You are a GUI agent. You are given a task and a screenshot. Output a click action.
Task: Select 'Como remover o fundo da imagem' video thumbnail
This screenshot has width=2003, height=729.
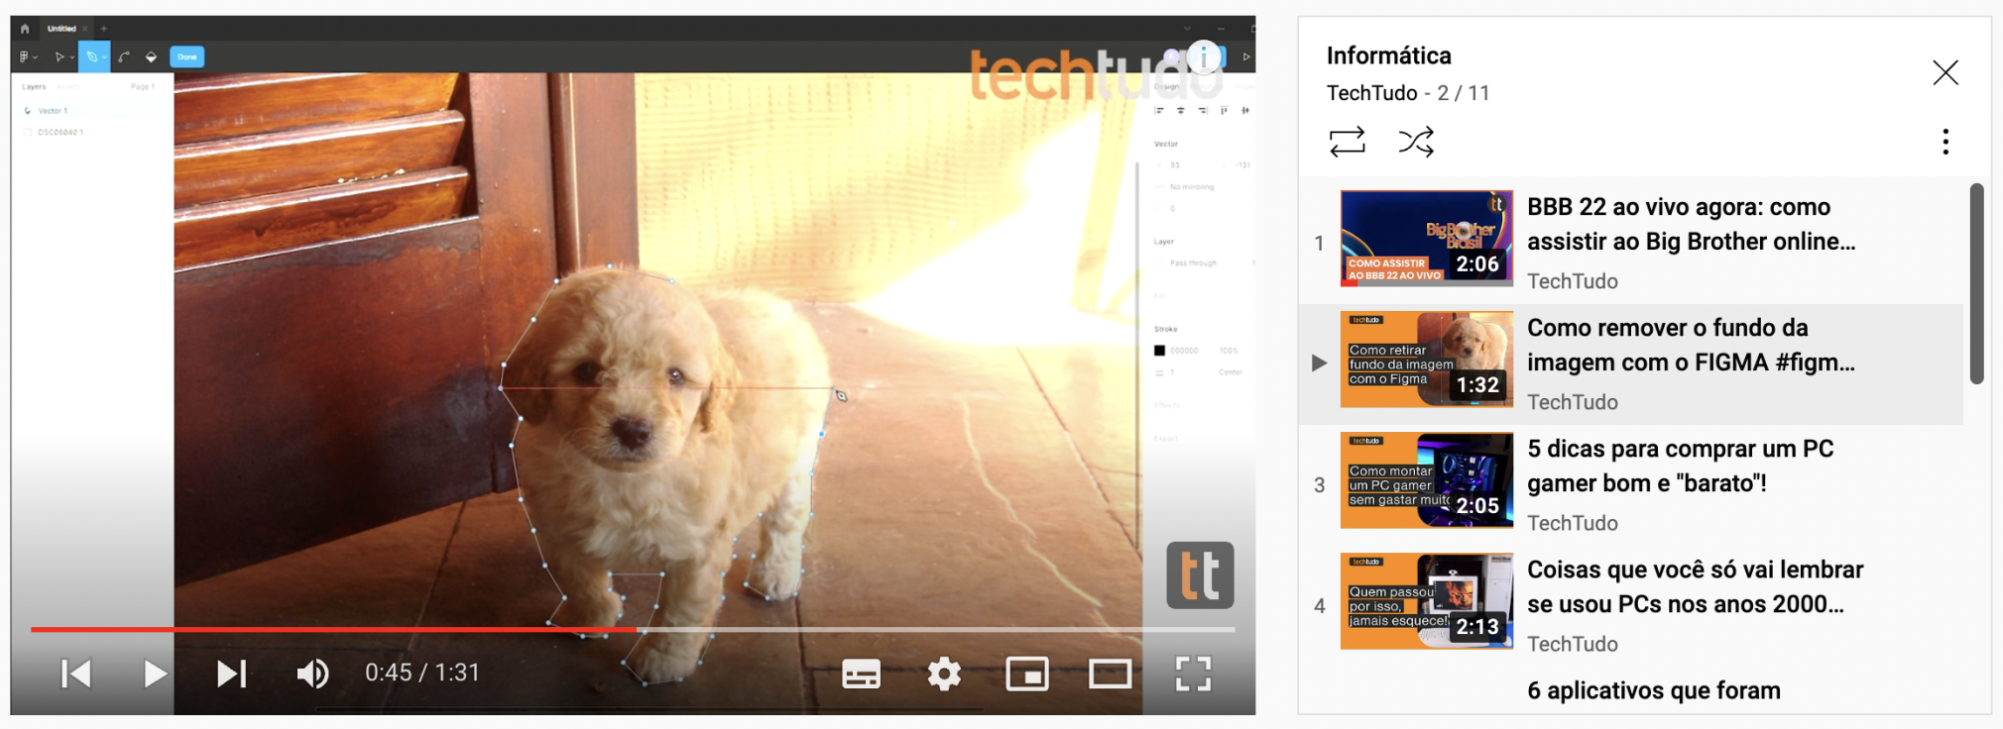[x=1427, y=360]
